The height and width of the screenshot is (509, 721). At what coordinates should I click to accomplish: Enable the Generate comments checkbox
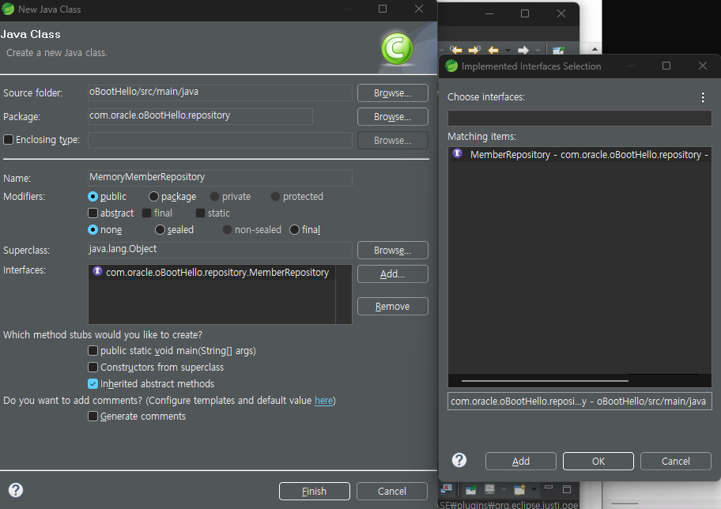pyautogui.click(x=92, y=416)
